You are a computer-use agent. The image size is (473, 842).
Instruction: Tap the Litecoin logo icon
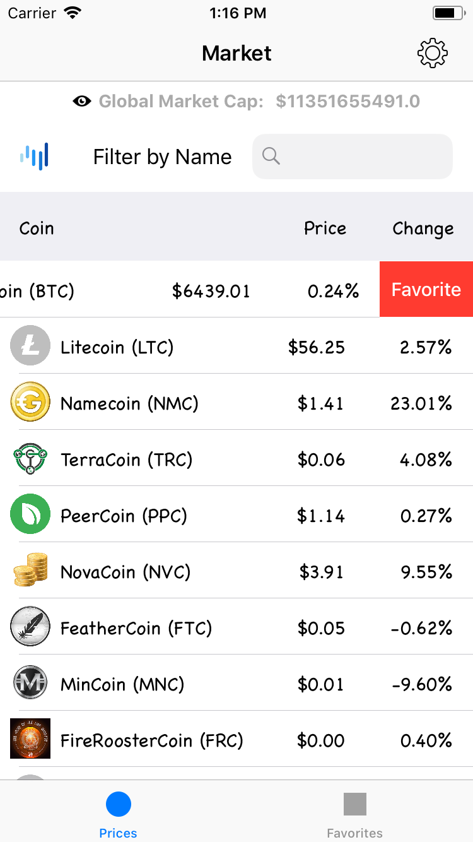[x=30, y=345]
